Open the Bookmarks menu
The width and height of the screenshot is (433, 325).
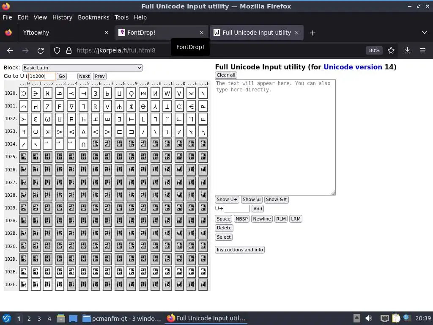(x=93, y=17)
